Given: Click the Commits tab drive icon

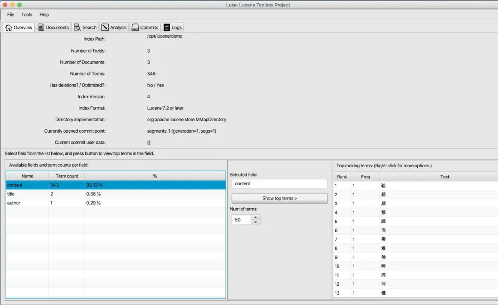Looking at the screenshot, I should point(135,27).
